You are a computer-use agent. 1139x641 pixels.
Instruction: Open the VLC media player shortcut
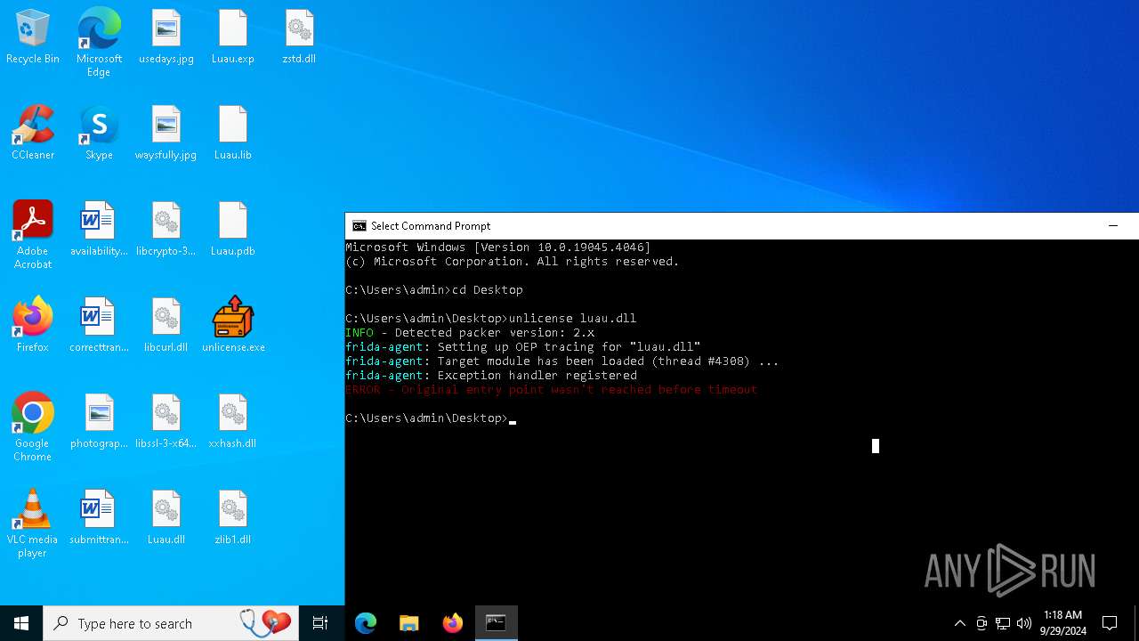click(x=33, y=523)
